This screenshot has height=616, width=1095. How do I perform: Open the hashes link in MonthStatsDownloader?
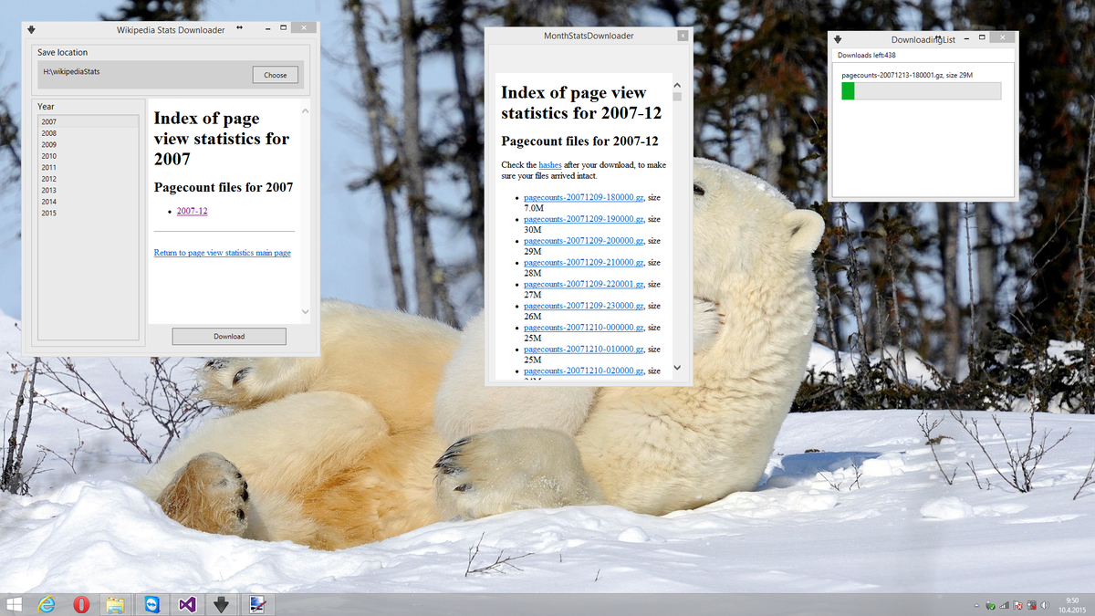[x=550, y=165]
